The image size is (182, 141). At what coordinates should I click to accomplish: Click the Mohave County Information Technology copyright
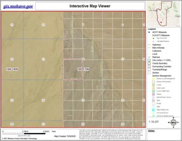coord(20,138)
